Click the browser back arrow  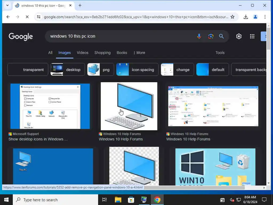tap(8, 17)
